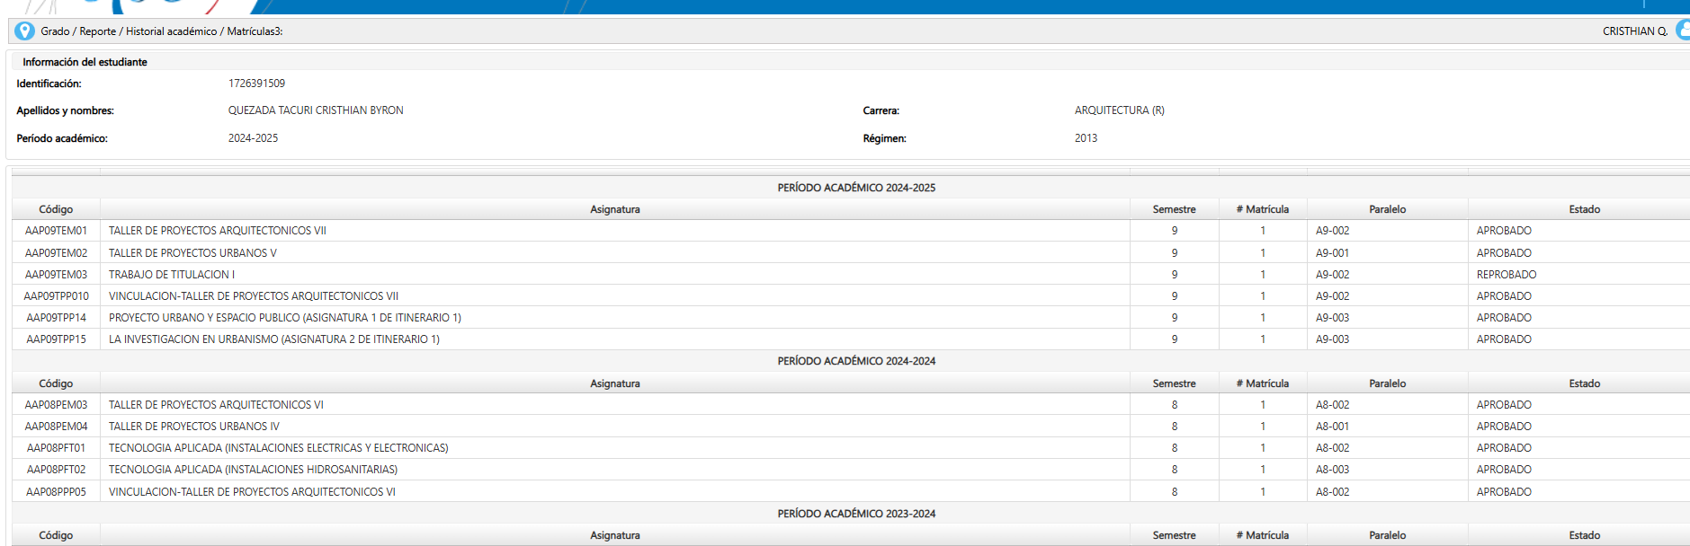Select code cell AAP08PFT02

56,470
